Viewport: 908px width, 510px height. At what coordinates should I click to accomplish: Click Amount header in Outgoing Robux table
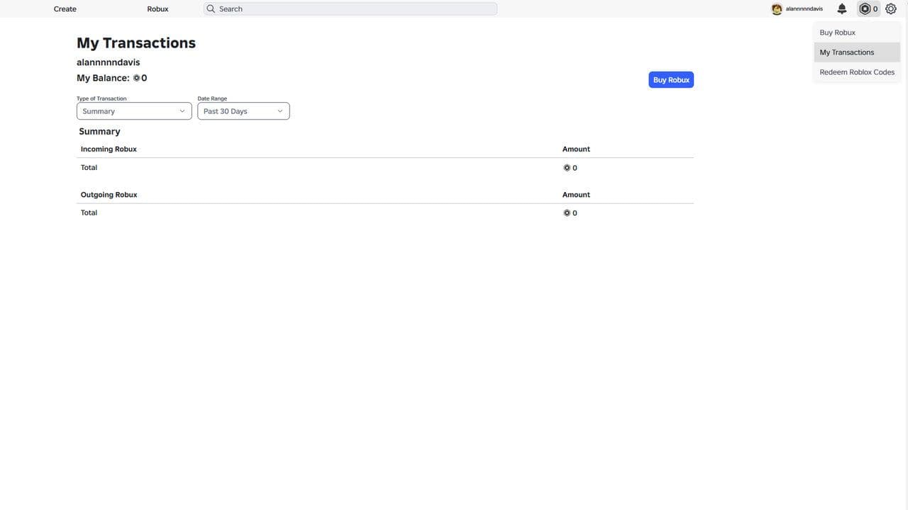pyautogui.click(x=576, y=194)
